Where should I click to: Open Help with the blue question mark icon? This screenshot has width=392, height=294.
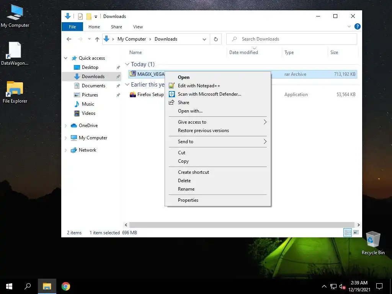coord(358,26)
